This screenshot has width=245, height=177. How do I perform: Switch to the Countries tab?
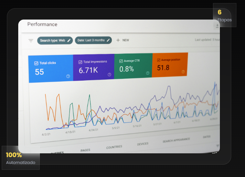tap(114, 147)
